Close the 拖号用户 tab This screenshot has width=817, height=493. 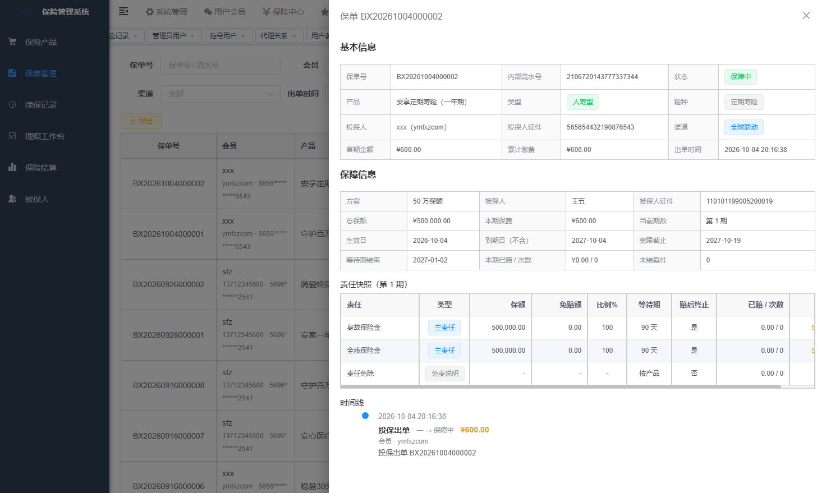tap(243, 36)
